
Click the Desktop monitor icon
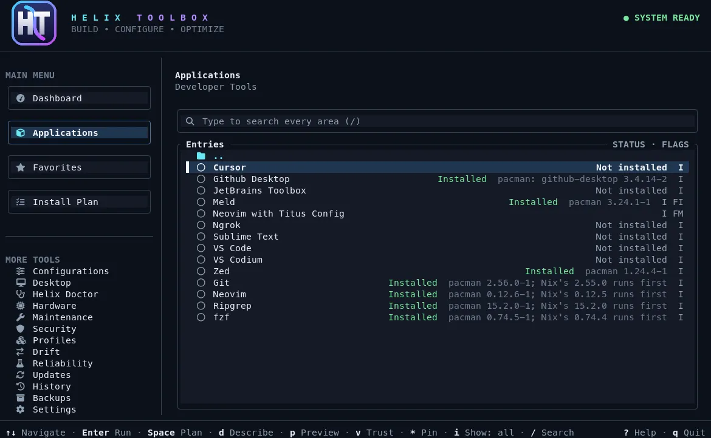tap(21, 283)
